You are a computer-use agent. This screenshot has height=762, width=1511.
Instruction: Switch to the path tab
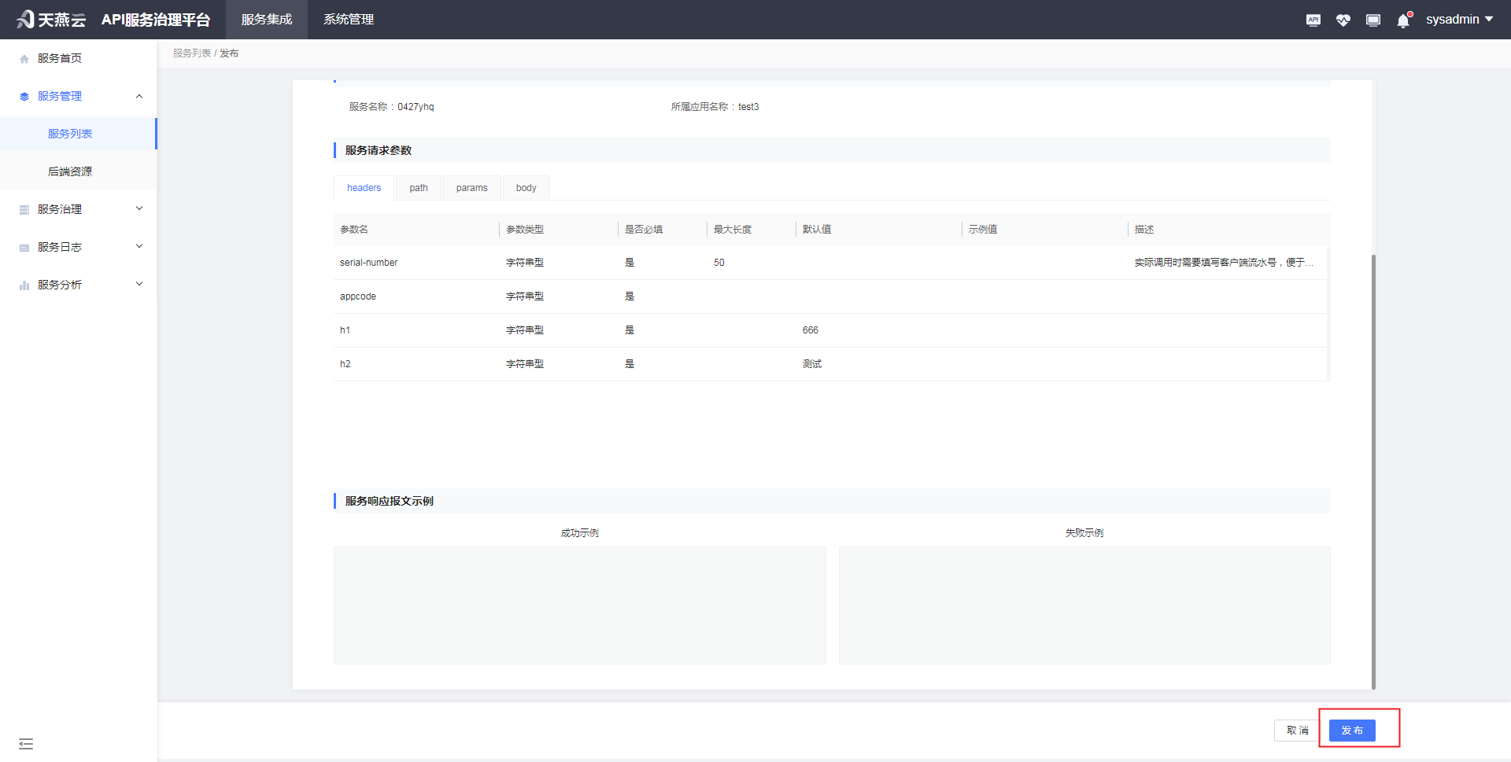pos(418,188)
